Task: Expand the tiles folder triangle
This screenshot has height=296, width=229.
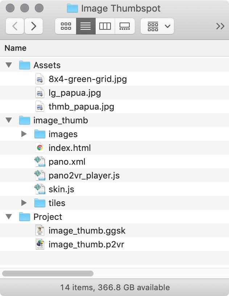Action: pyautogui.click(x=24, y=203)
